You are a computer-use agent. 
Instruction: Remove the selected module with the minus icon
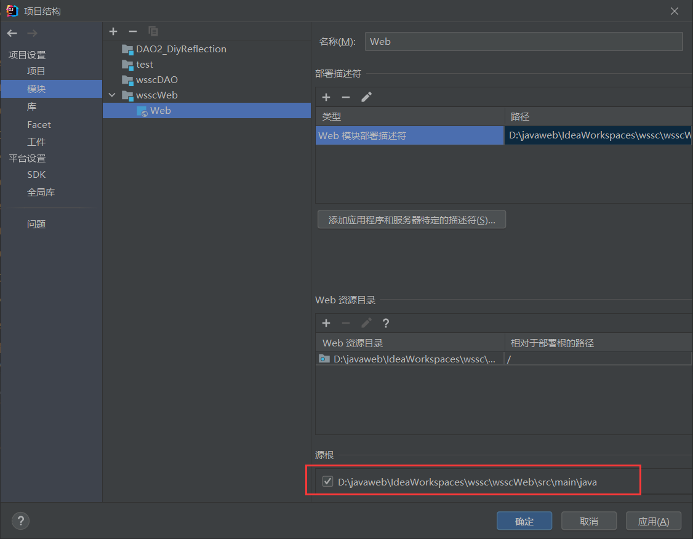pyautogui.click(x=132, y=31)
